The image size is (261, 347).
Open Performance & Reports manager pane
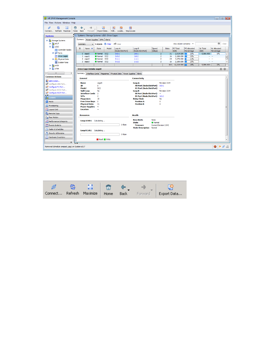[59, 121]
